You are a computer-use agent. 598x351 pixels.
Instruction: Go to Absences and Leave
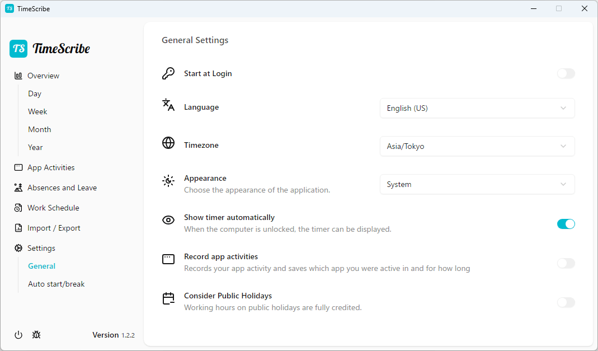62,188
